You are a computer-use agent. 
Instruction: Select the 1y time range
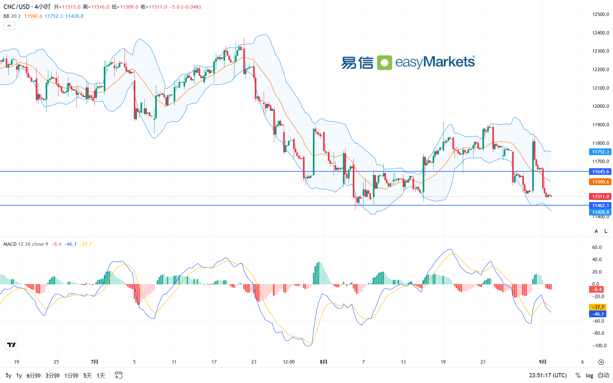point(19,375)
